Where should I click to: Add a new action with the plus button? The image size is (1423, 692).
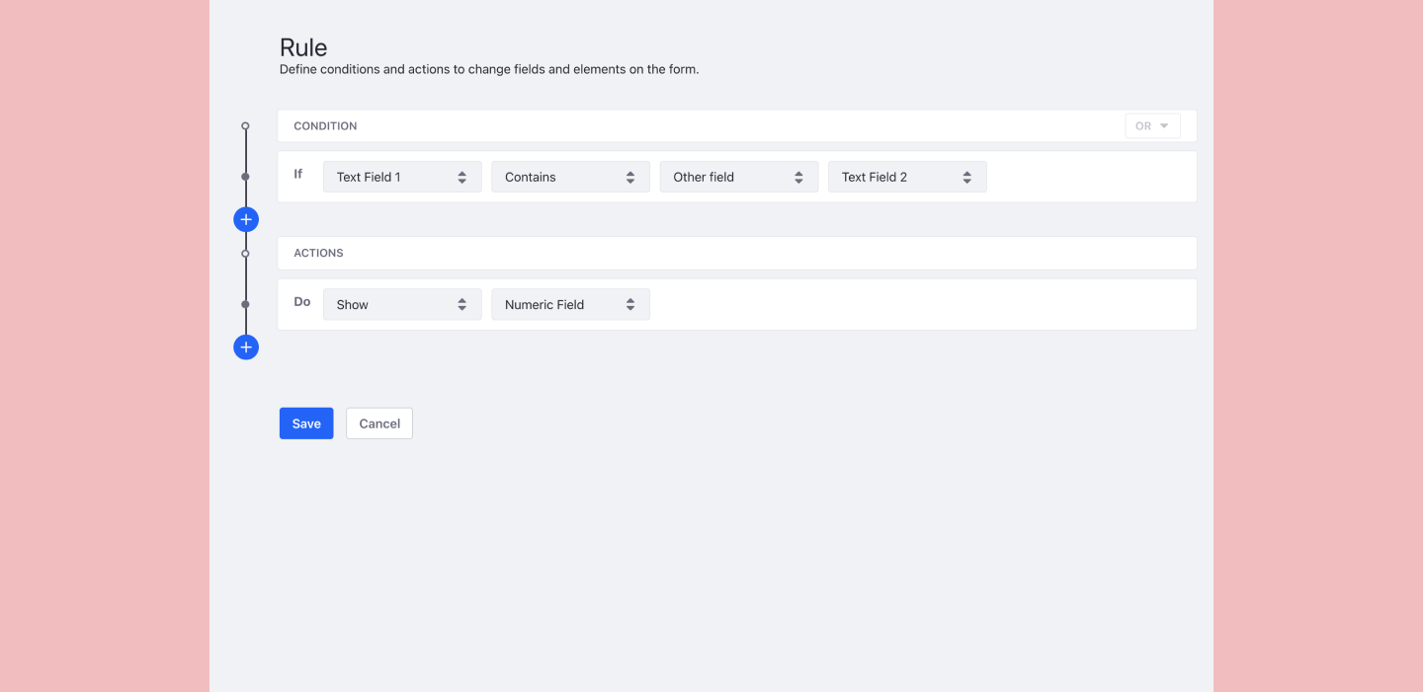(246, 346)
